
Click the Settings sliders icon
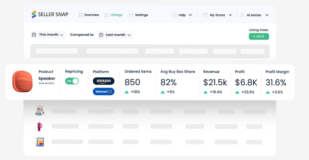(131, 15)
